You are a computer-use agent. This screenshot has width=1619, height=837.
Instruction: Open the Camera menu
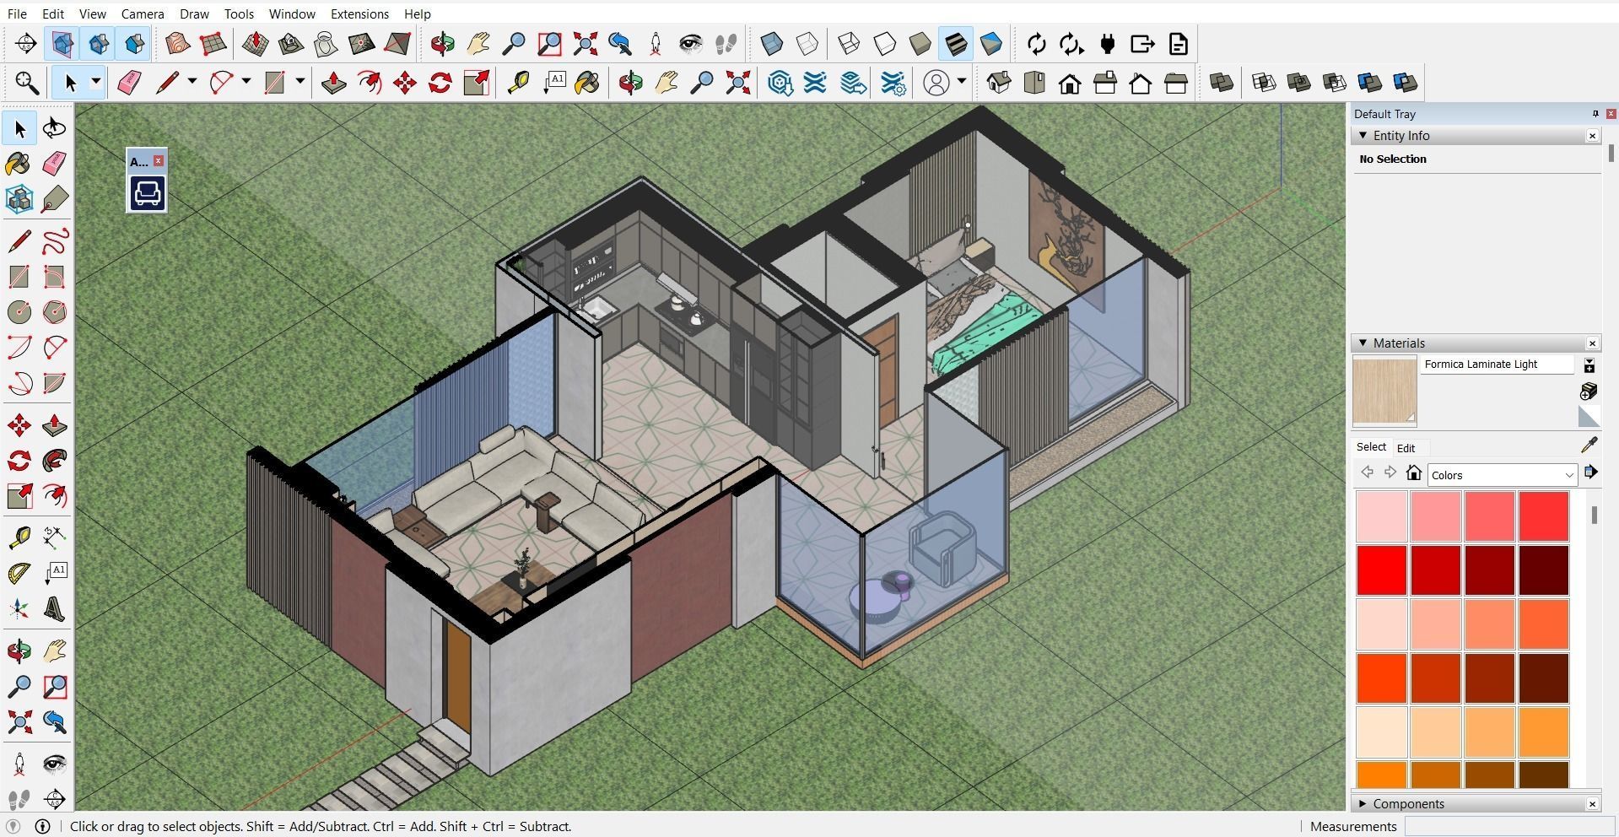click(143, 13)
